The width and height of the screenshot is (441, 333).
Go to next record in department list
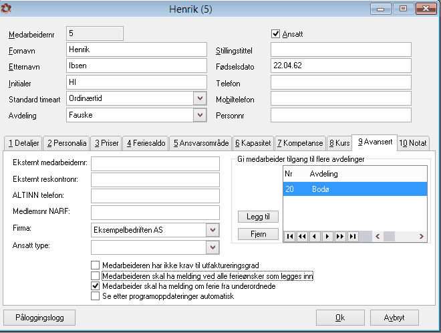327,237
